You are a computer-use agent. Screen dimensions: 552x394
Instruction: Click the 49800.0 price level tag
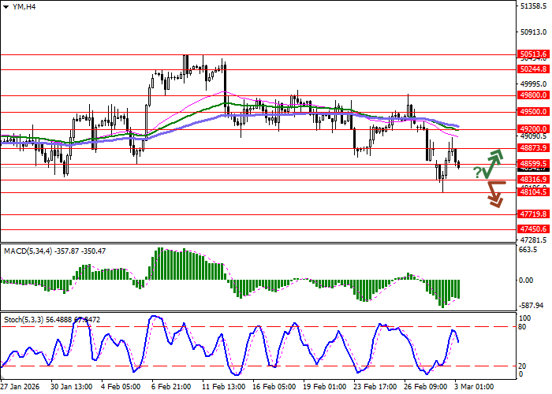point(533,95)
